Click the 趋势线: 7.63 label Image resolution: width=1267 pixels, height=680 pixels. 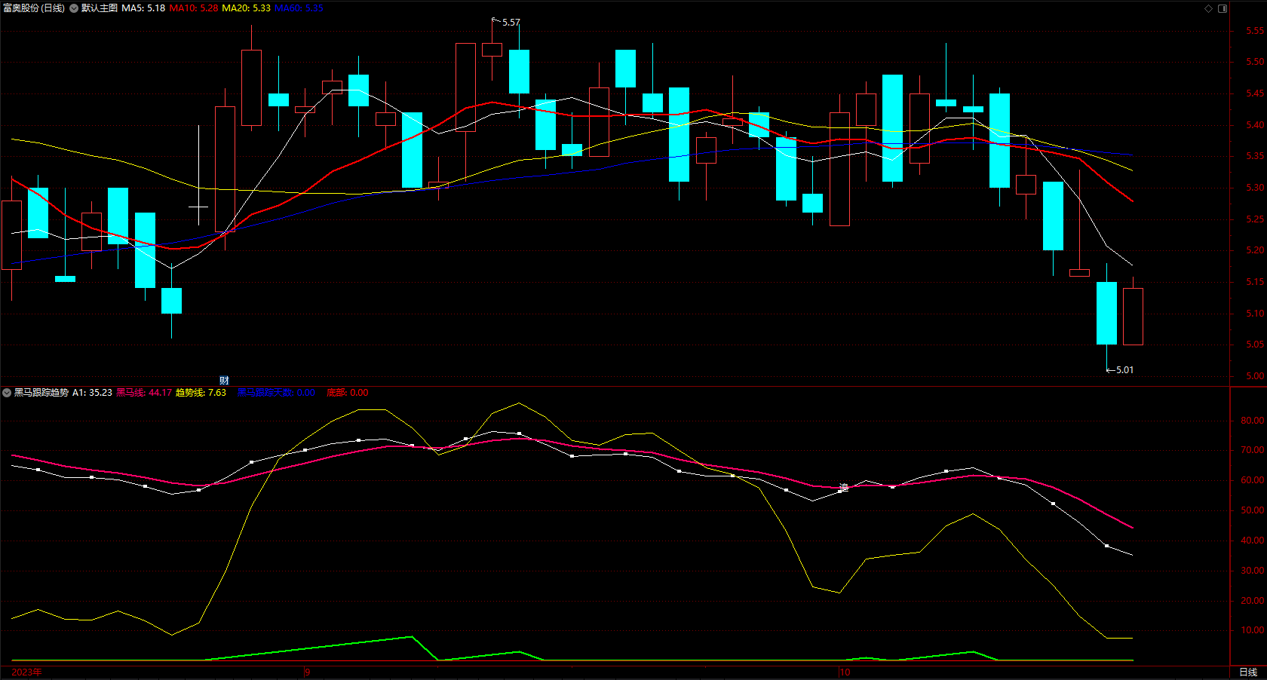pos(201,393)
